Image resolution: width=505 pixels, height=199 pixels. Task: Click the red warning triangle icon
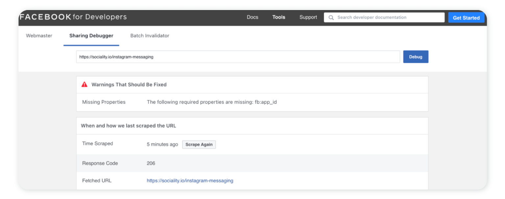point(85,84)
